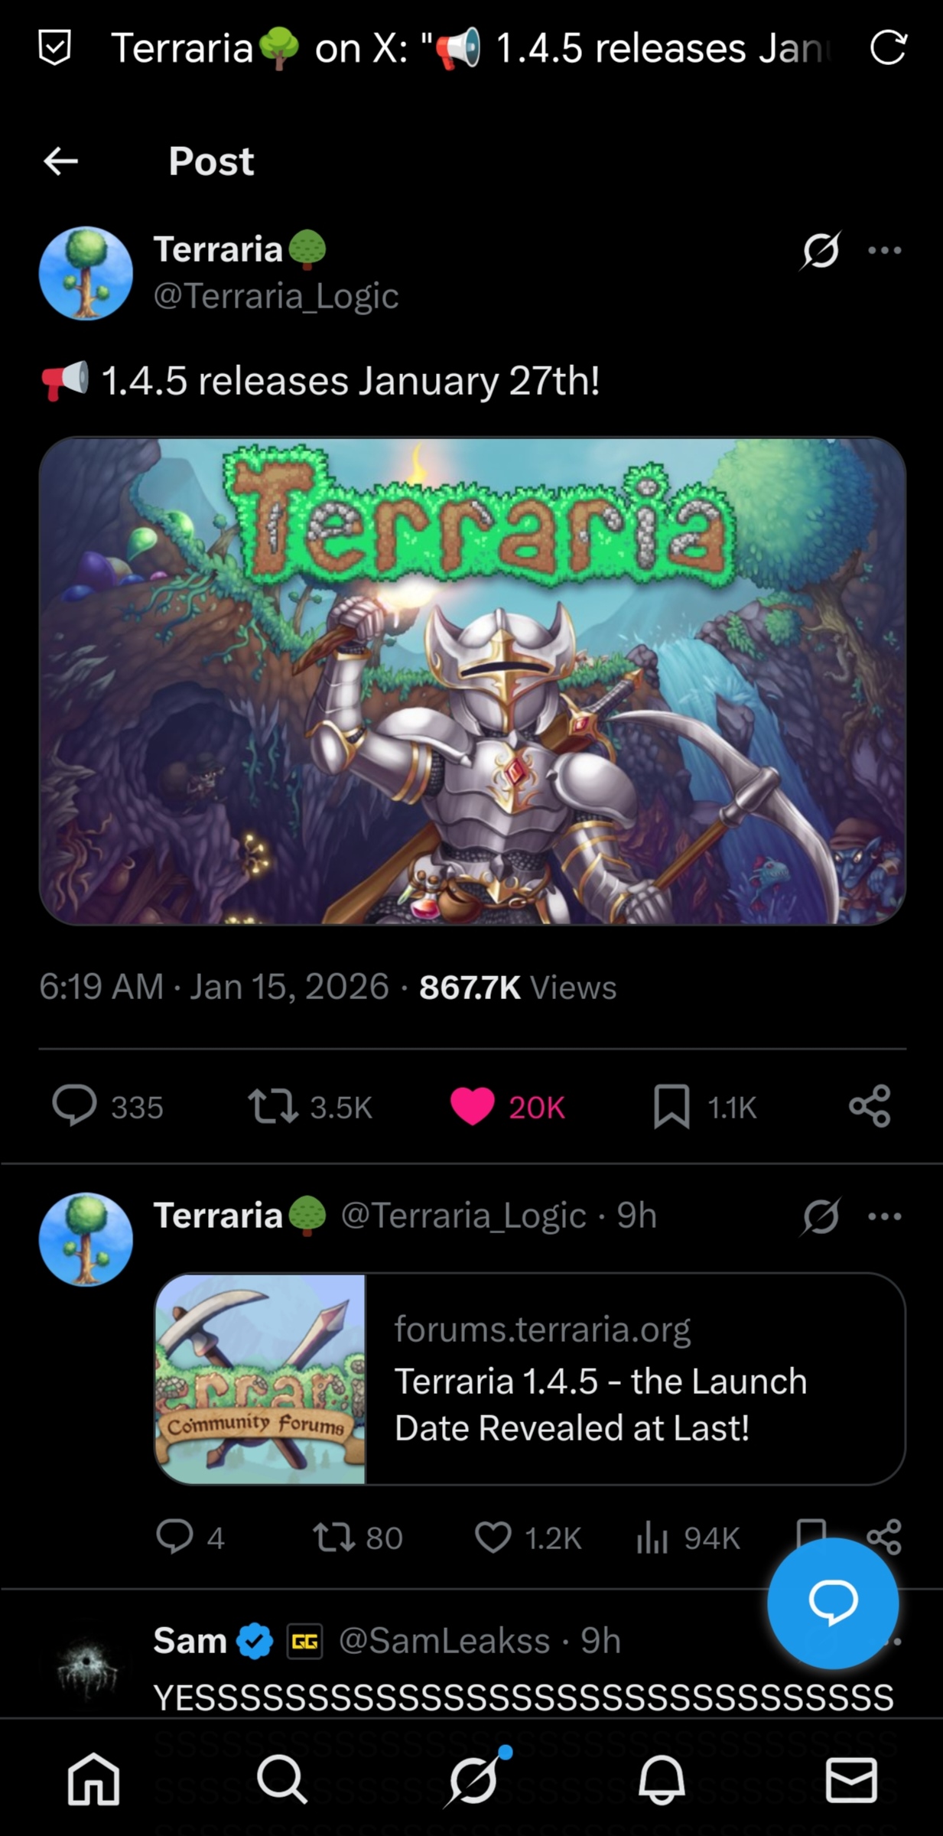Open the @Terraria_Logic profile handle
943x1836 pixels.
pos(276,296)
